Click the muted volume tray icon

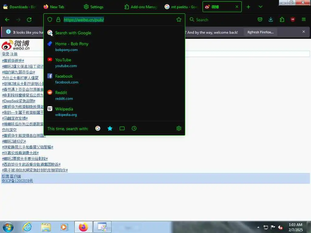point(280,227)
